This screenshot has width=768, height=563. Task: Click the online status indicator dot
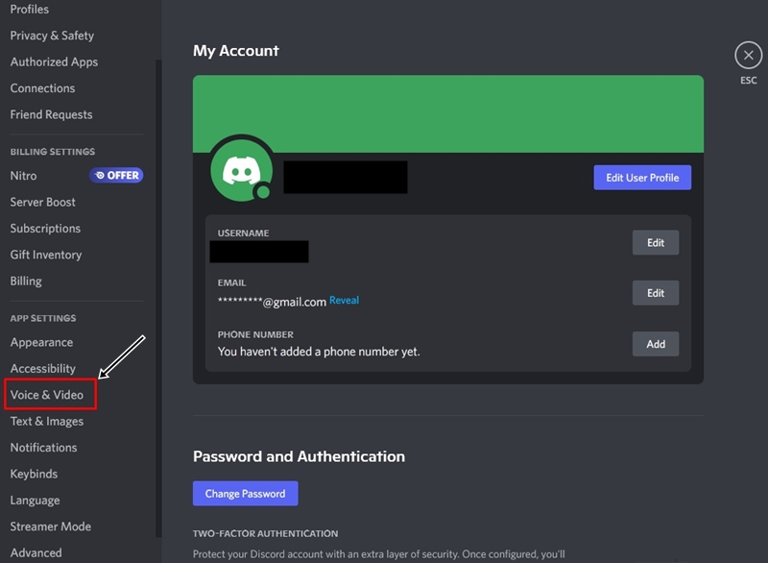(x=263, y=191)
